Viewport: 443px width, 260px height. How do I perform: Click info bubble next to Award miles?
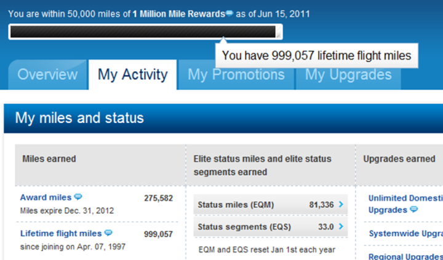point(78,197)
